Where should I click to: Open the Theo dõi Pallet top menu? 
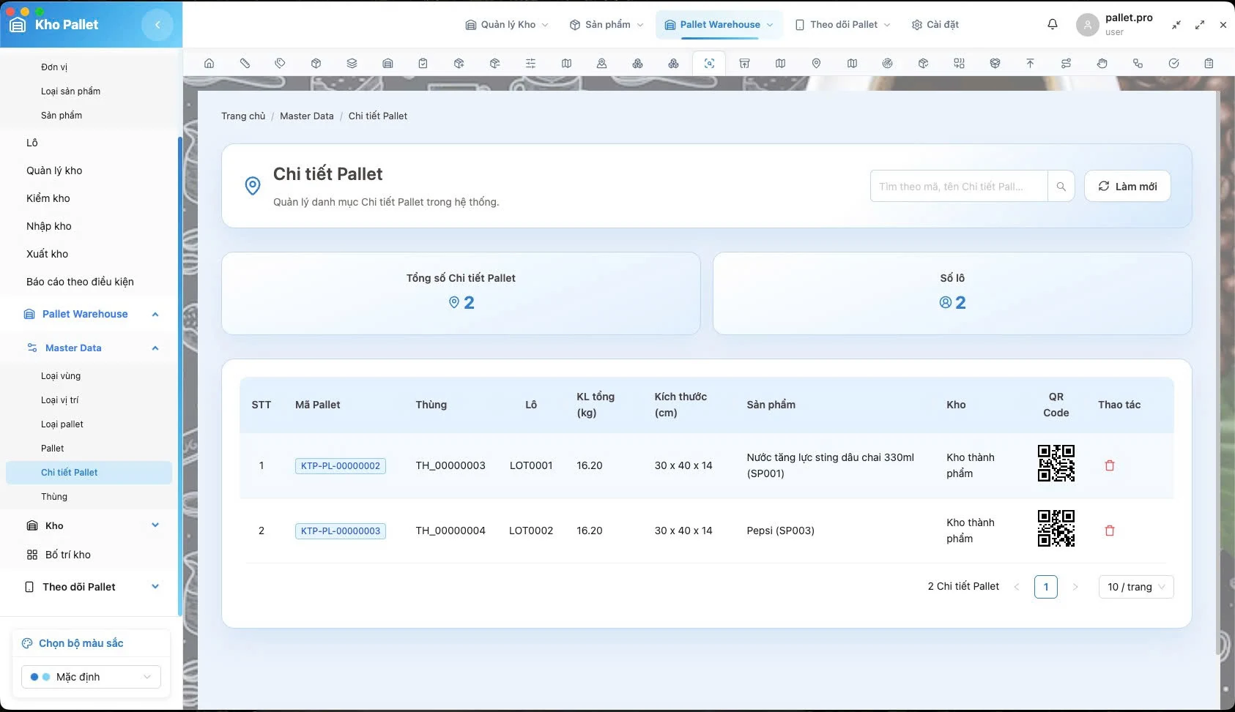pos(843,24)
